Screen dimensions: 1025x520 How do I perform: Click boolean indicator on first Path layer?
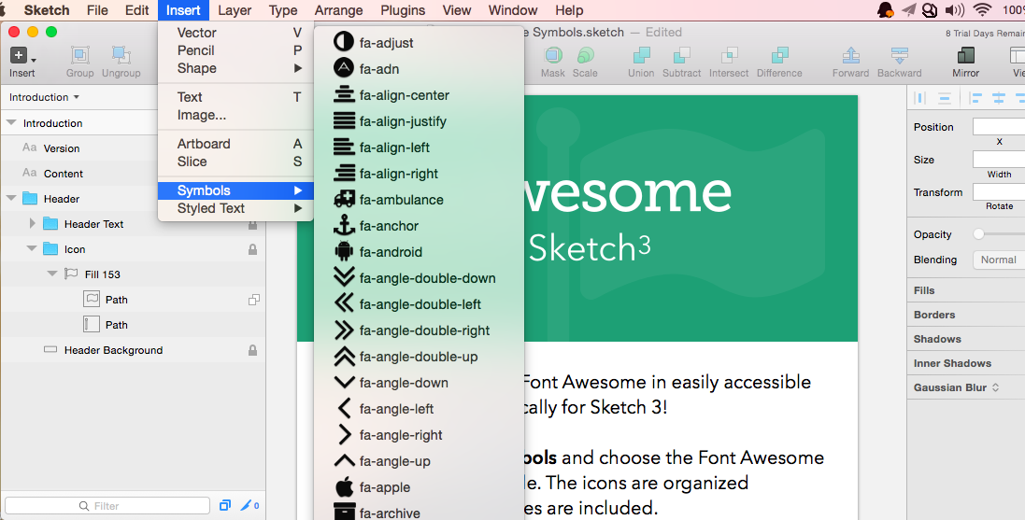[253, 300]
